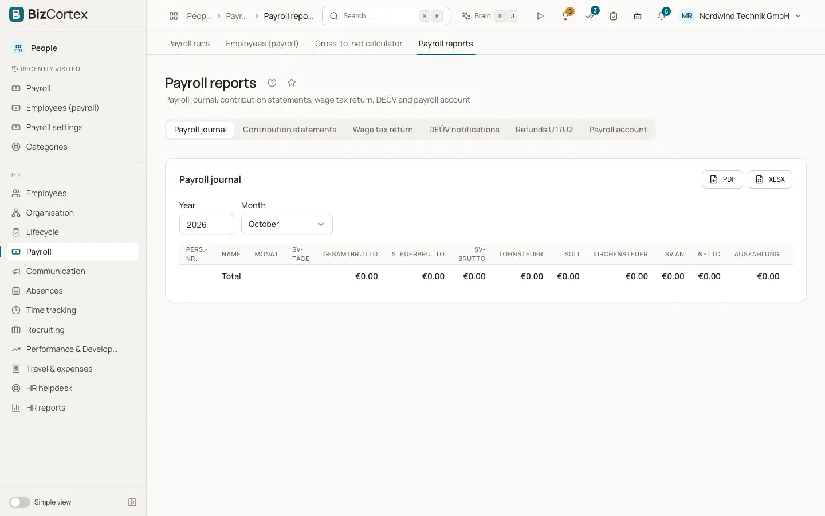The image size is (825, 516).
Task: Toggle the Simple view switch
Action: click(19, 502)
